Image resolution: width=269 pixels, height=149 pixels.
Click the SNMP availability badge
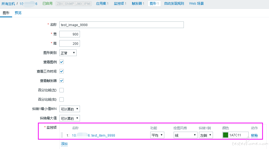coord(69,4)
